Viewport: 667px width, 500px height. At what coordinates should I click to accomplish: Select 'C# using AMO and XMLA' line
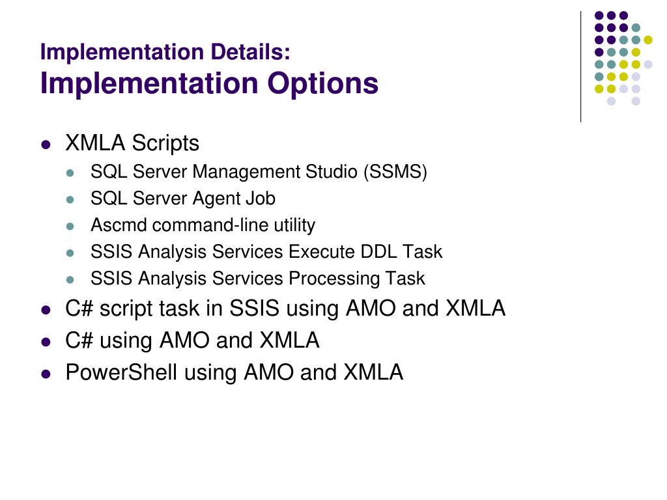click(192, 340)
